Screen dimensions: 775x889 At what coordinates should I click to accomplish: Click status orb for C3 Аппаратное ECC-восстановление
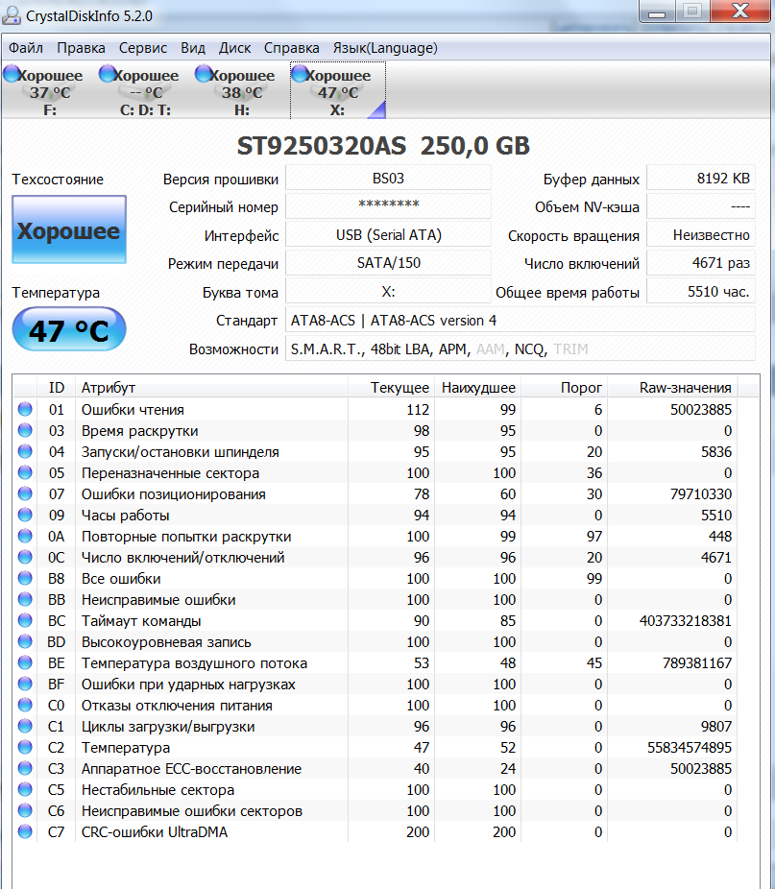click(25, 768)
